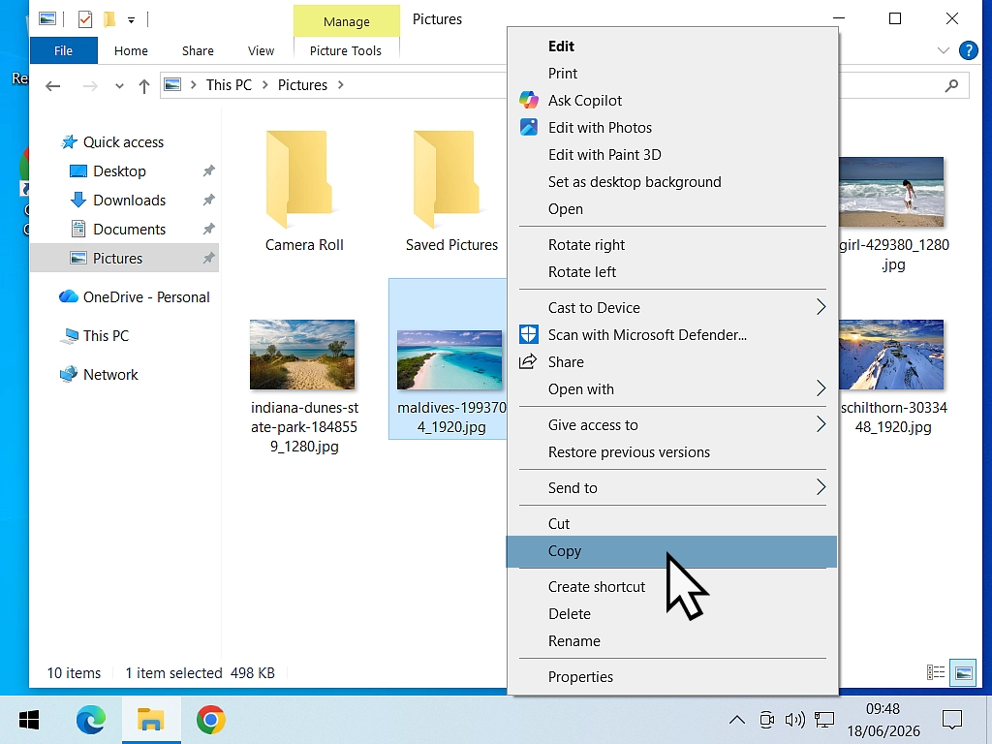This screenshot has width=992, height=744.
Task: Click the Documents icon in sidebar
Action: click(77, 229)
